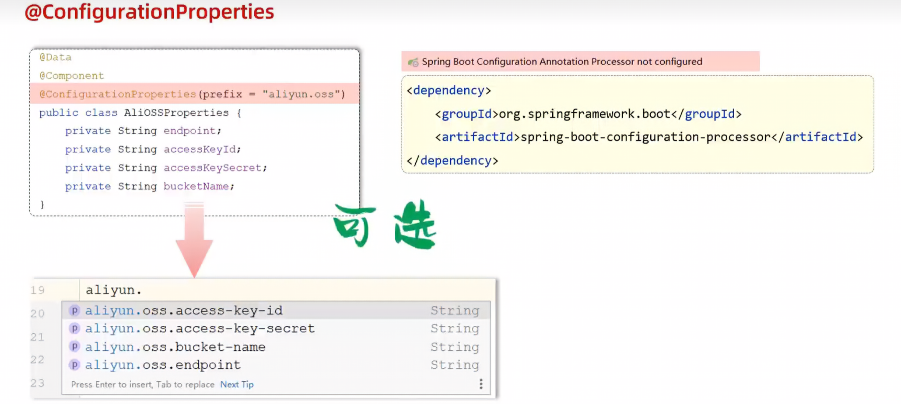
Task: Click the property icon beside aliyun.oss.bucket-name
Action: click(x=74, y=346)
